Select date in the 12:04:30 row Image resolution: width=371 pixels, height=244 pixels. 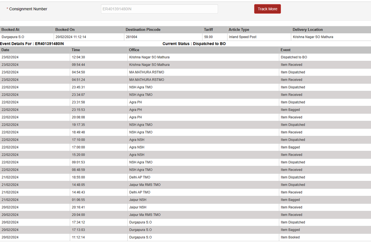[x=10, y=57]
